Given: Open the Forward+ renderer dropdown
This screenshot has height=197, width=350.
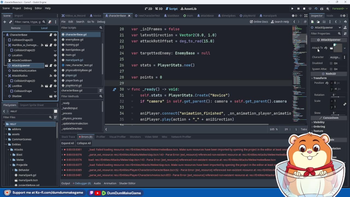Looking at the screenshot, I should tap(339, 8).
